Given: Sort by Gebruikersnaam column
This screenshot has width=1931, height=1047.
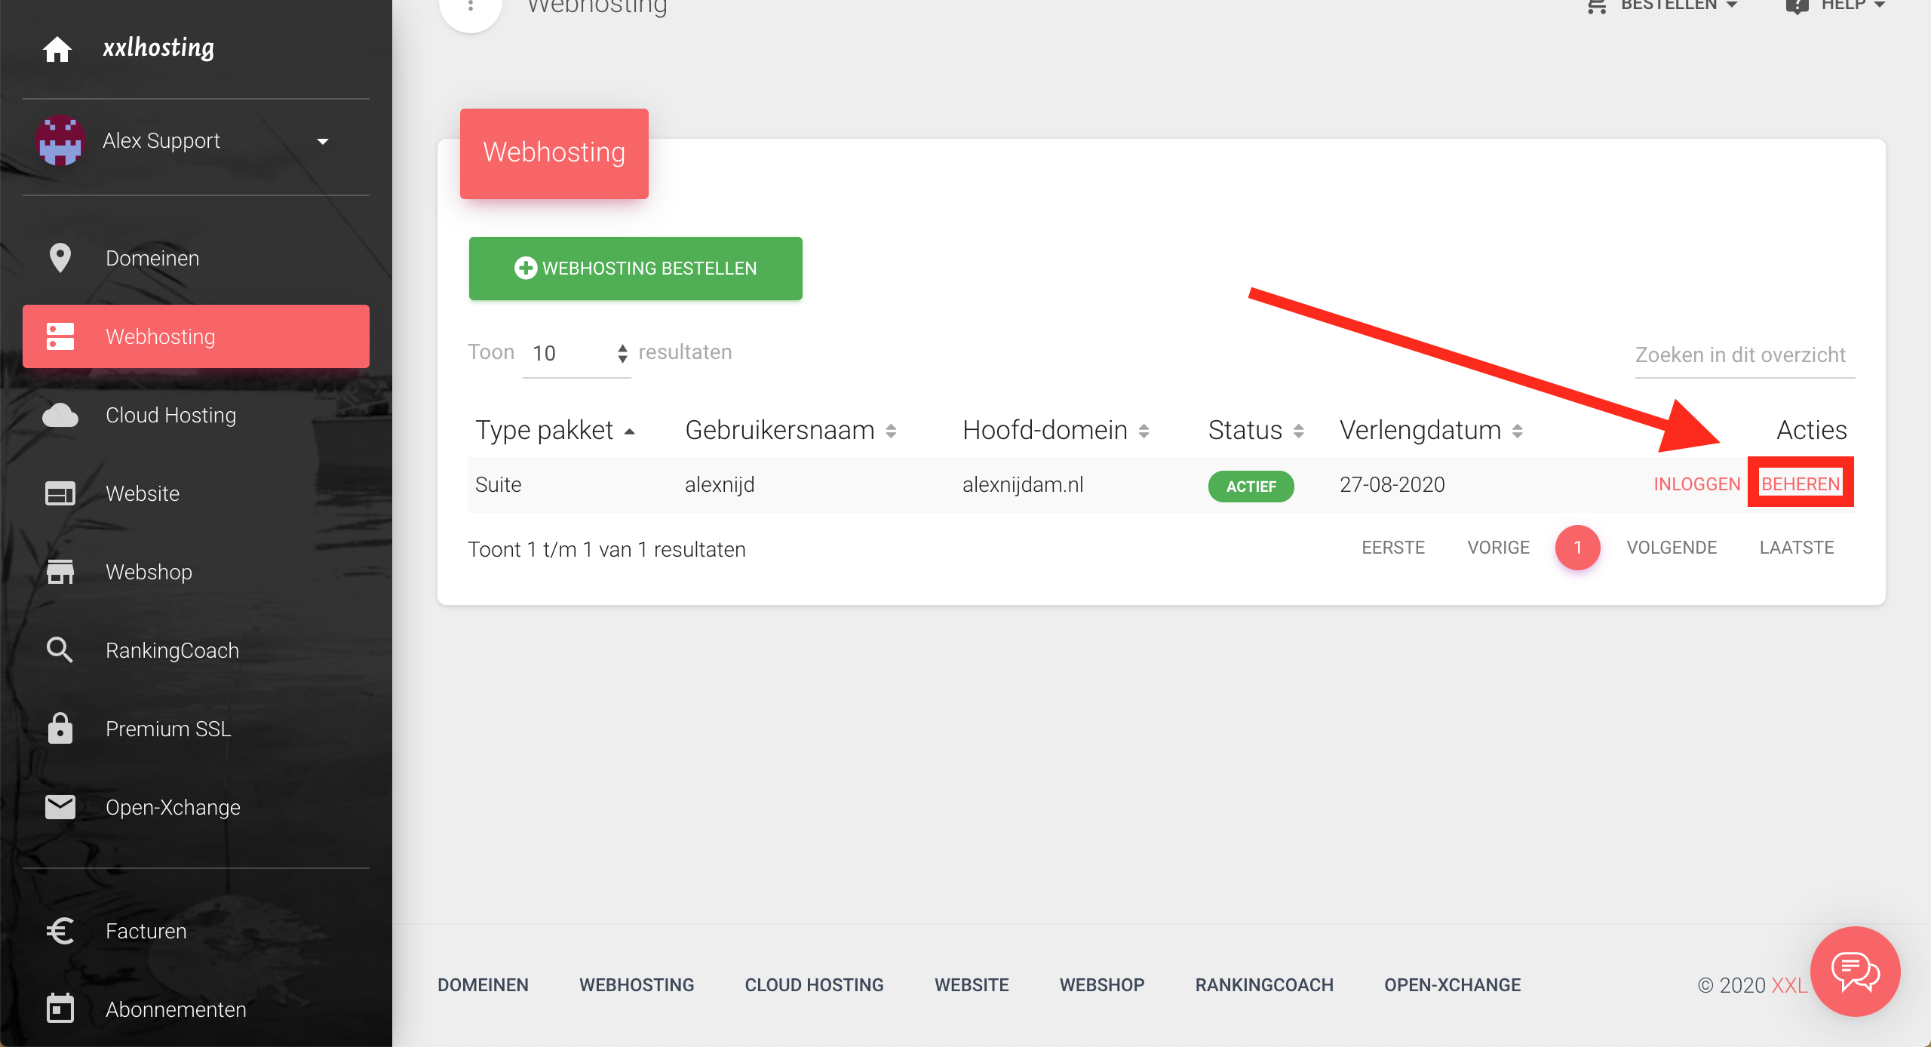Looking at the screenshot, I should pyautogui.click(x=791, y=430).
